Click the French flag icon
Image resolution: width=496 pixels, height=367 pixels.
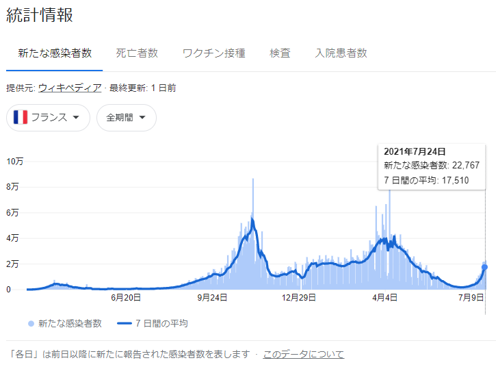pyautogui.click(x=21, y=117)
